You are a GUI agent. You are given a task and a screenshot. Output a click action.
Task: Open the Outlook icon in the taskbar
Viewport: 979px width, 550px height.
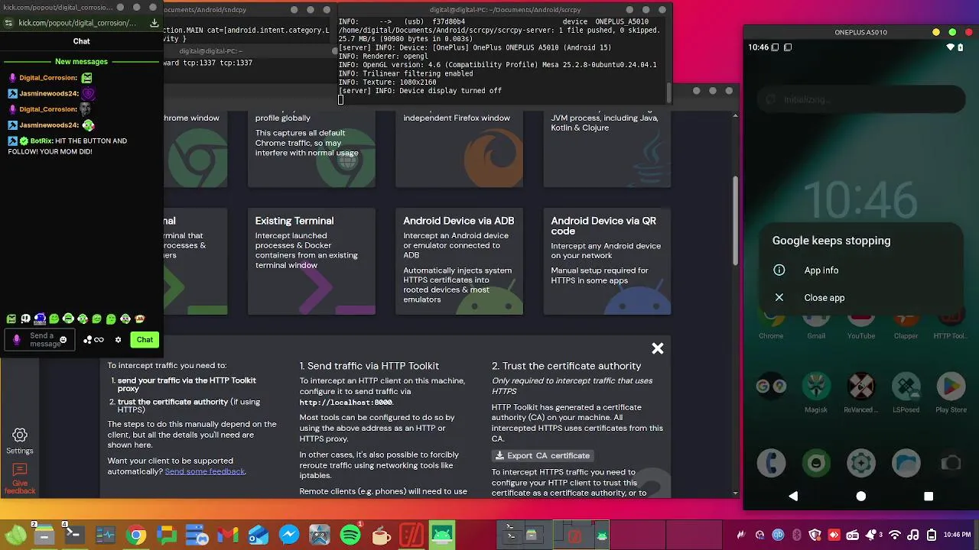[259, 535]
